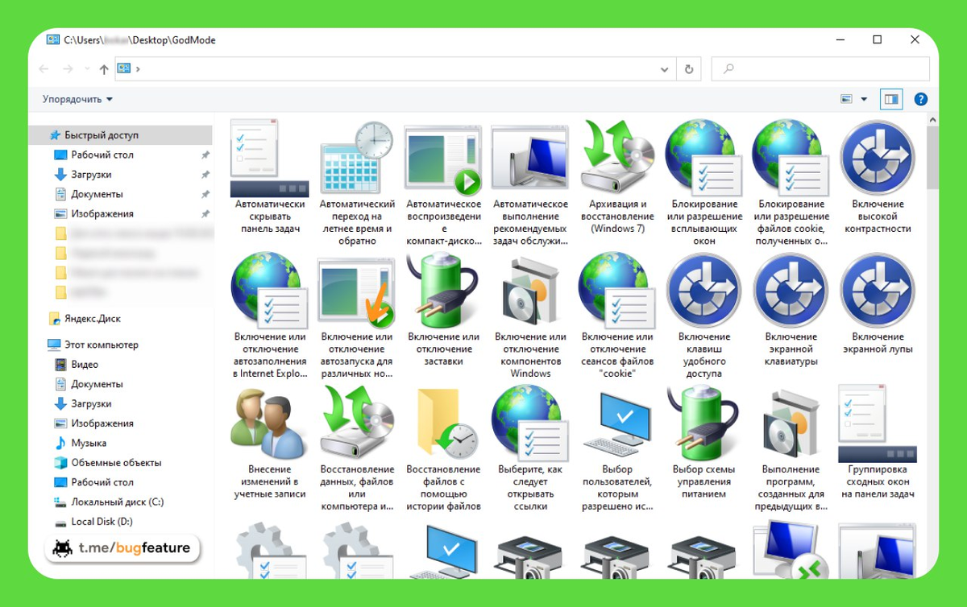
Task: Open 'Включение или отключение сеансов файлов cookie'
Action: pyautogui.click(x=617, y=316)
